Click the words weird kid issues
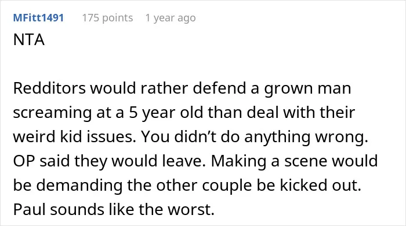The width and height of the screenshot is (406, 226). coord(74,137)
